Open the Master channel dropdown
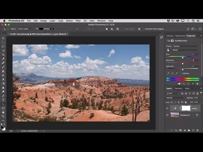 [x=186, y=50]
